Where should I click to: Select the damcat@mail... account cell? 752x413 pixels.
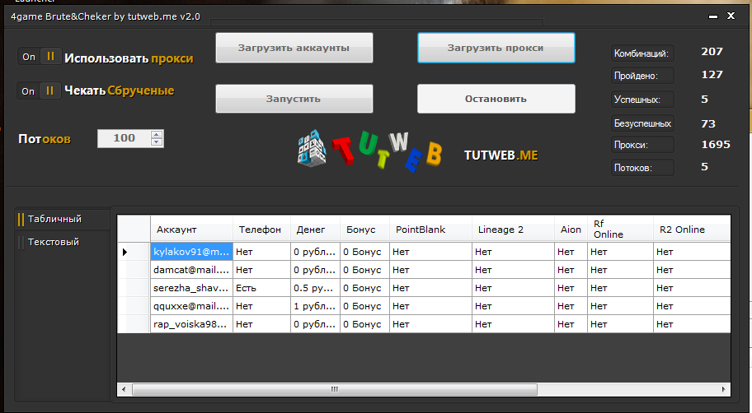coord(191,270)
